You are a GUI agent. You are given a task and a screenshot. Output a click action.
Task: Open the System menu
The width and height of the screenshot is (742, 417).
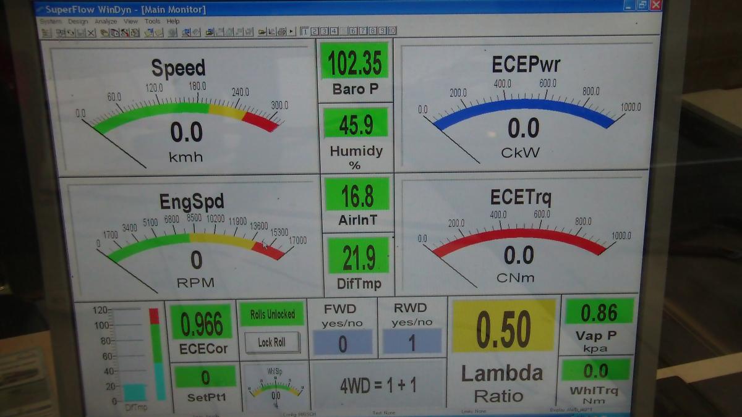tap(51, 22)
